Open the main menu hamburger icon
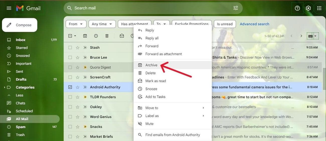Viewport: 326px width, 141px height. tap(9, 8)
